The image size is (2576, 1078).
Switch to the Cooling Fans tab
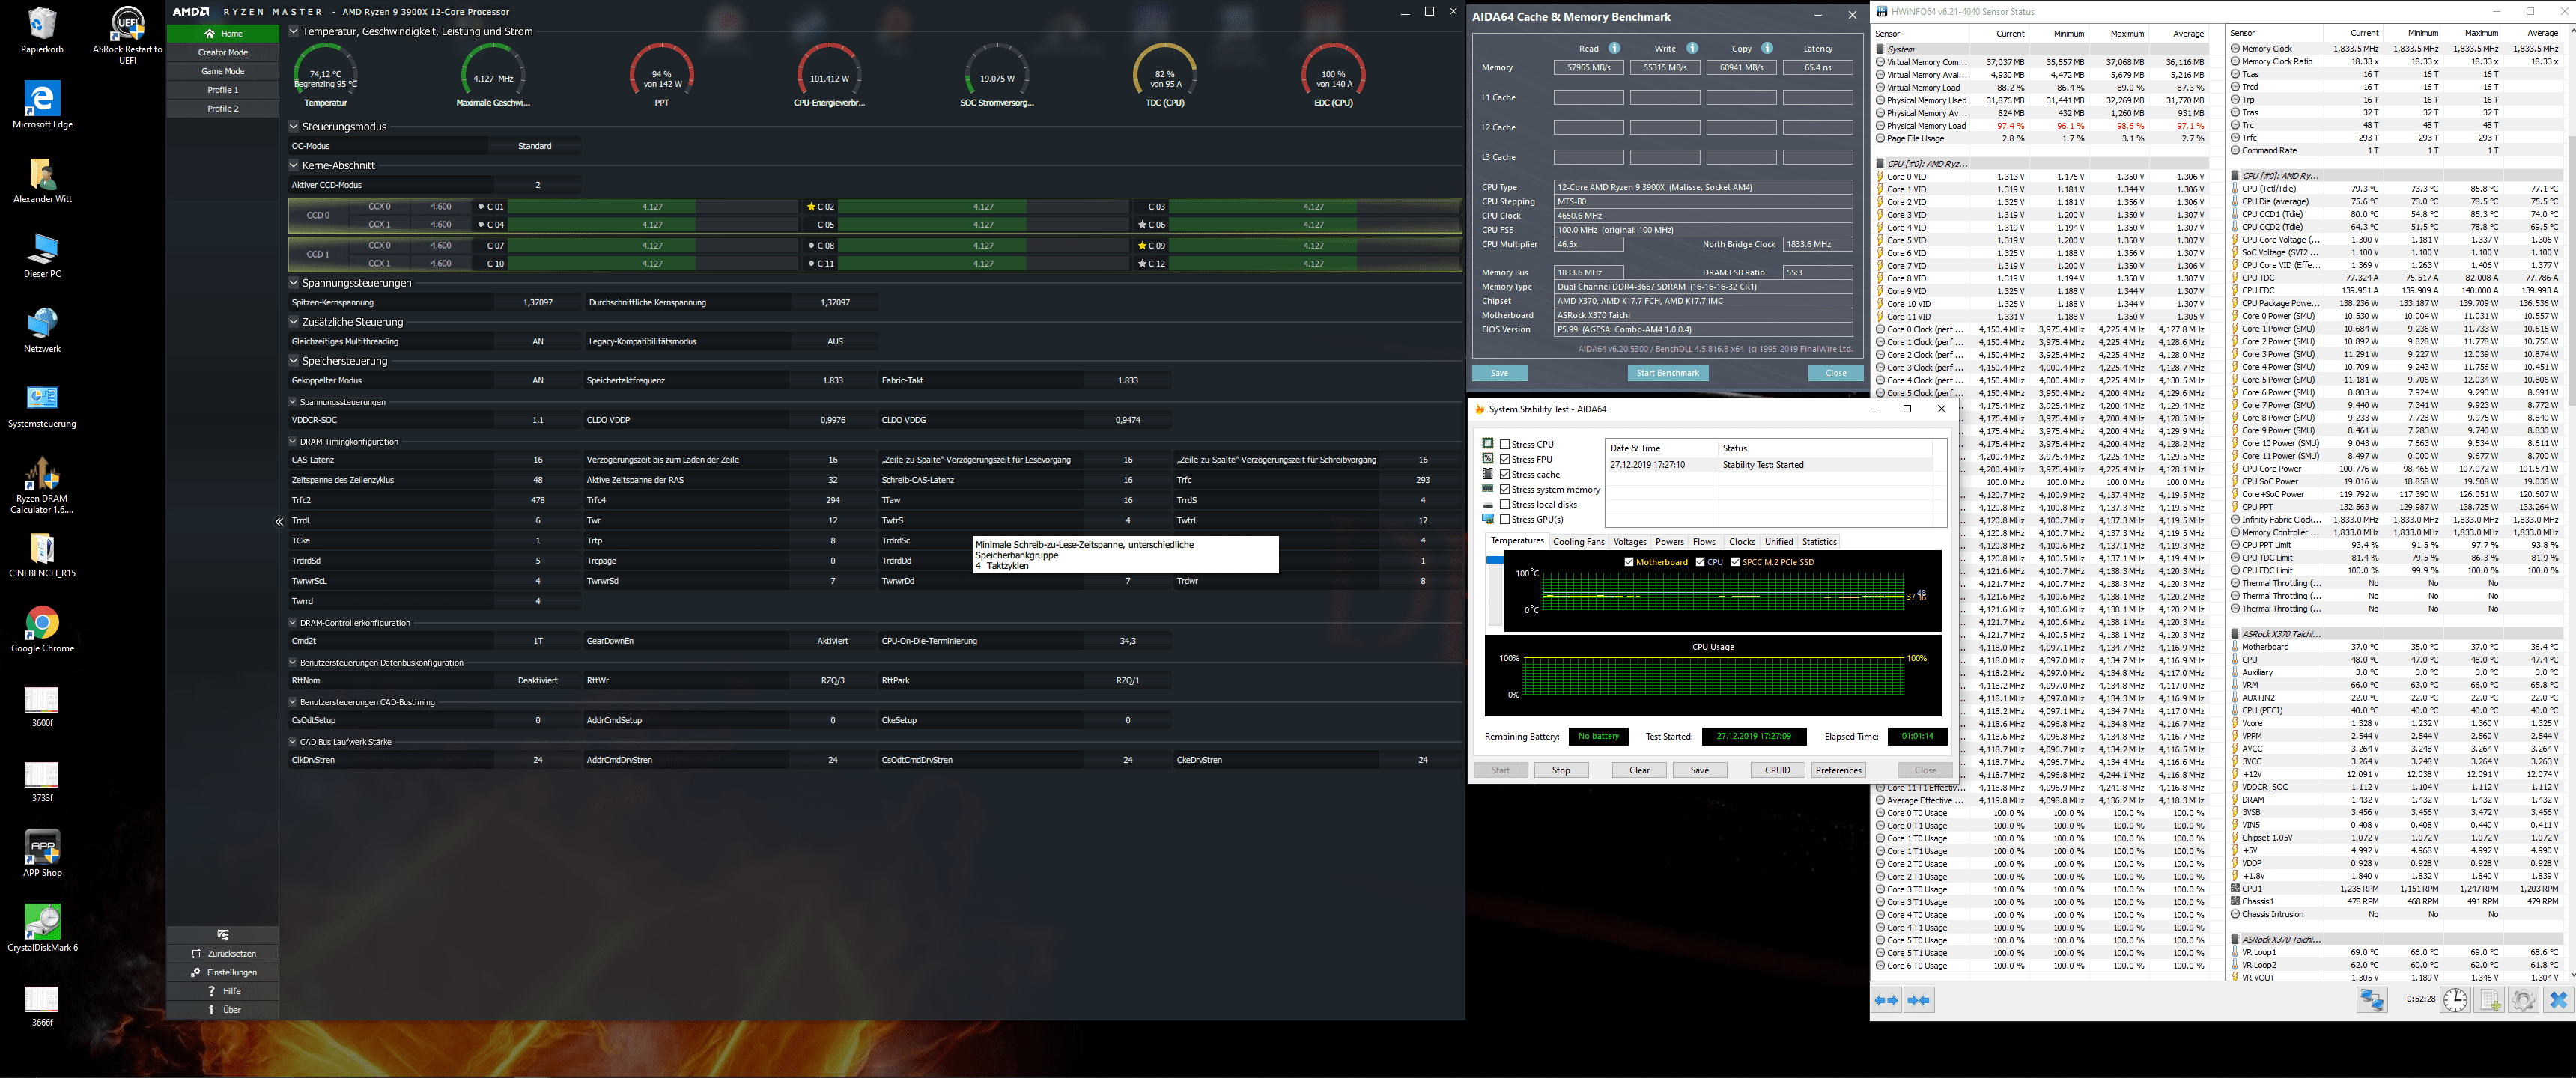tap(1578, 542)
